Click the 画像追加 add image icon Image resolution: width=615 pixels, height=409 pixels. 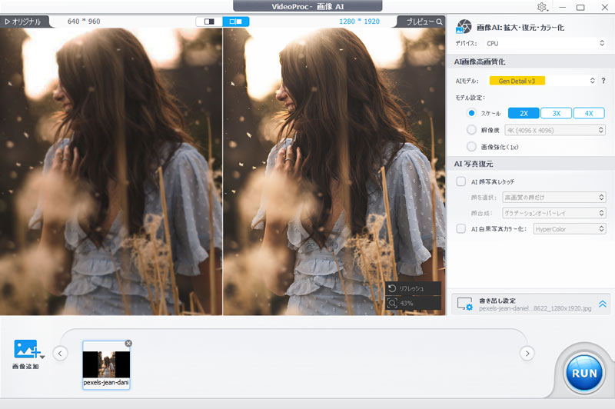tap(26, 349)
